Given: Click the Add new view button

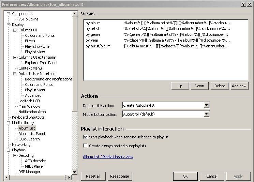Looking at the screenshot, I should [x=239, y=86].
